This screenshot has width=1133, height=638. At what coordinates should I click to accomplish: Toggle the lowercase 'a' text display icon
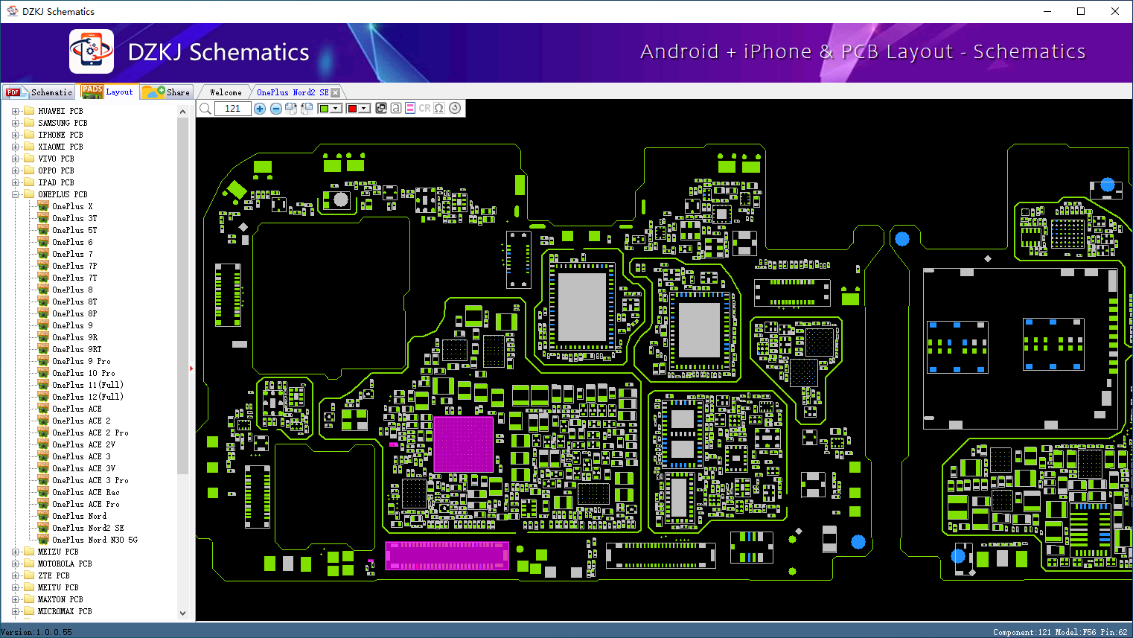(x=396, y=108)
